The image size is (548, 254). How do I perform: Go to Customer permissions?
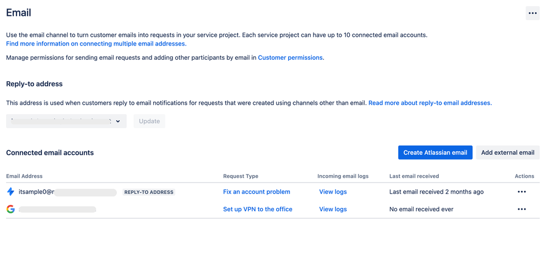coord(290,58)
